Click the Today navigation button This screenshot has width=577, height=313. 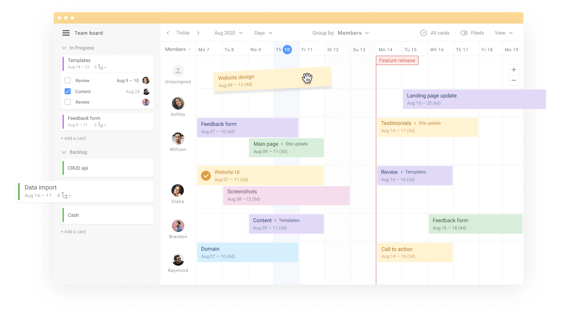[x=182, y=33]
